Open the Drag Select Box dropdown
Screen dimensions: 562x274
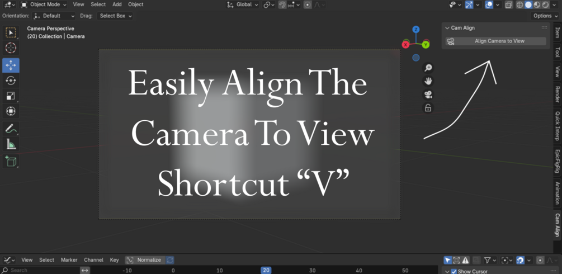tap(115, 16)
